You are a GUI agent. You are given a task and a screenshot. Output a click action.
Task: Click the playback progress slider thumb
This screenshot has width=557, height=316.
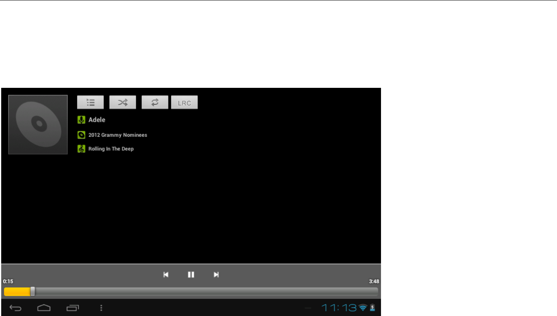point(33,292)
